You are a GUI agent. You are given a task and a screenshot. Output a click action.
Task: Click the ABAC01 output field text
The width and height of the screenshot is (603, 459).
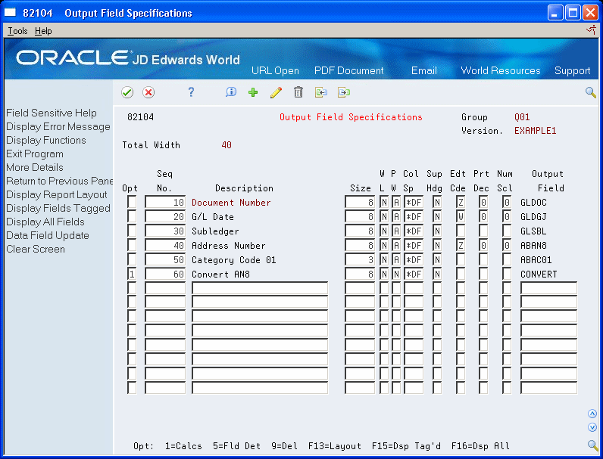click(x=536, y=260)
